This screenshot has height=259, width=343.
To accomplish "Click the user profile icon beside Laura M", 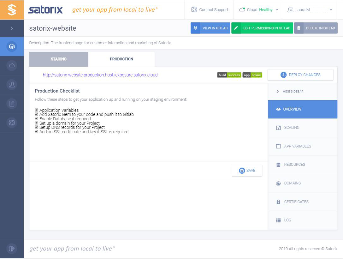I will point(290,9).
